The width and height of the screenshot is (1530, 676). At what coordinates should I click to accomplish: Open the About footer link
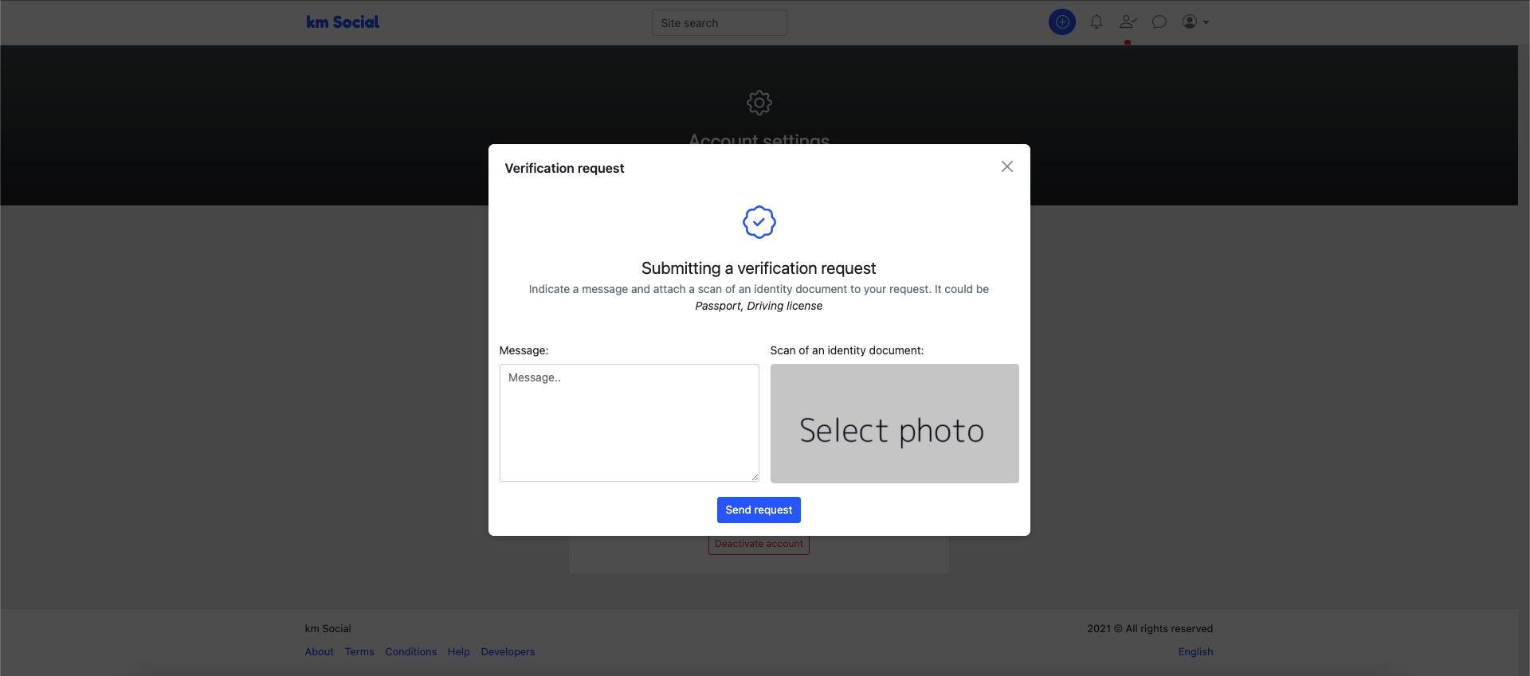pyautogui.click(x=319, y=651)
